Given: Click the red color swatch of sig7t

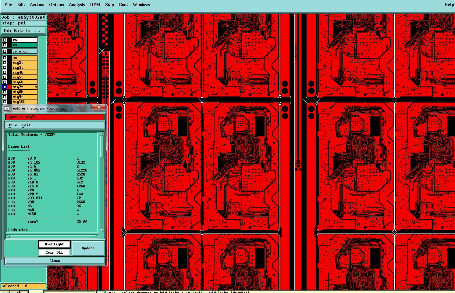Looking at the screenshot, I should [9, 87].
